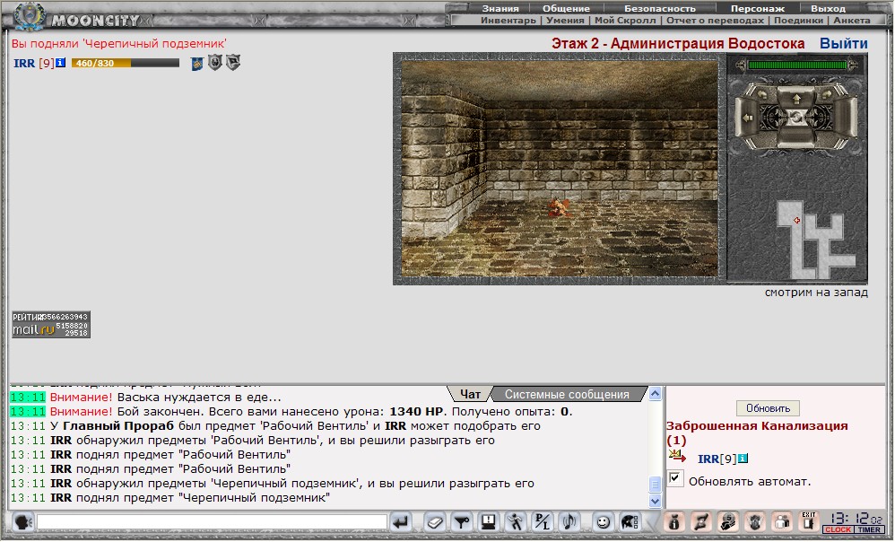
Task: Click the chat scrollbar thumb
Action: click(656, 485)
